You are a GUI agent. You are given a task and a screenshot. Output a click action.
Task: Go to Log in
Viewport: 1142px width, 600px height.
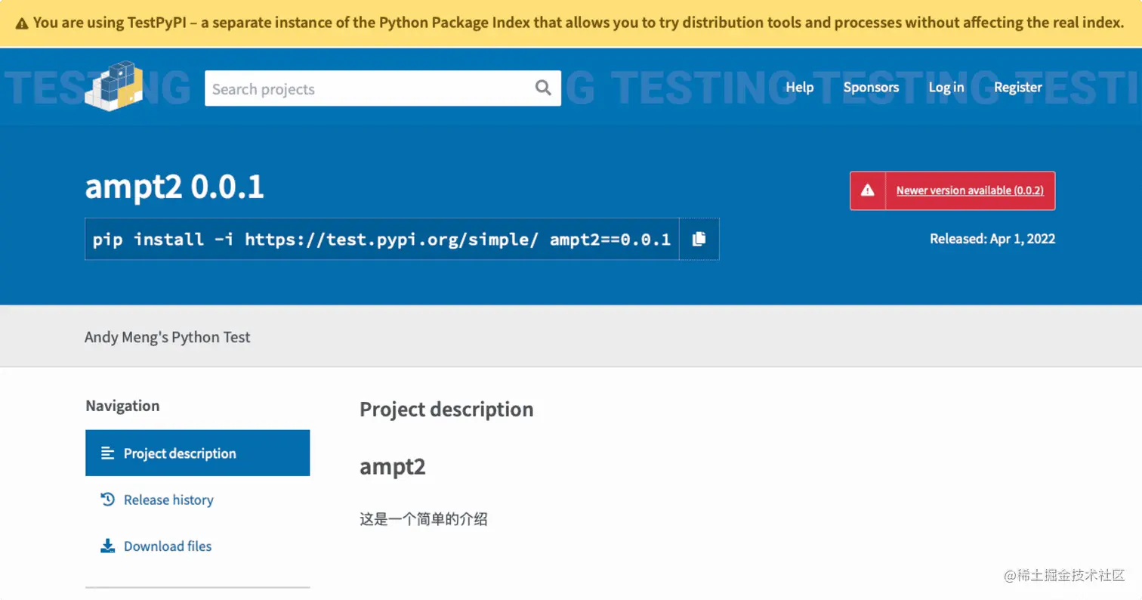(x=946, y=87)
